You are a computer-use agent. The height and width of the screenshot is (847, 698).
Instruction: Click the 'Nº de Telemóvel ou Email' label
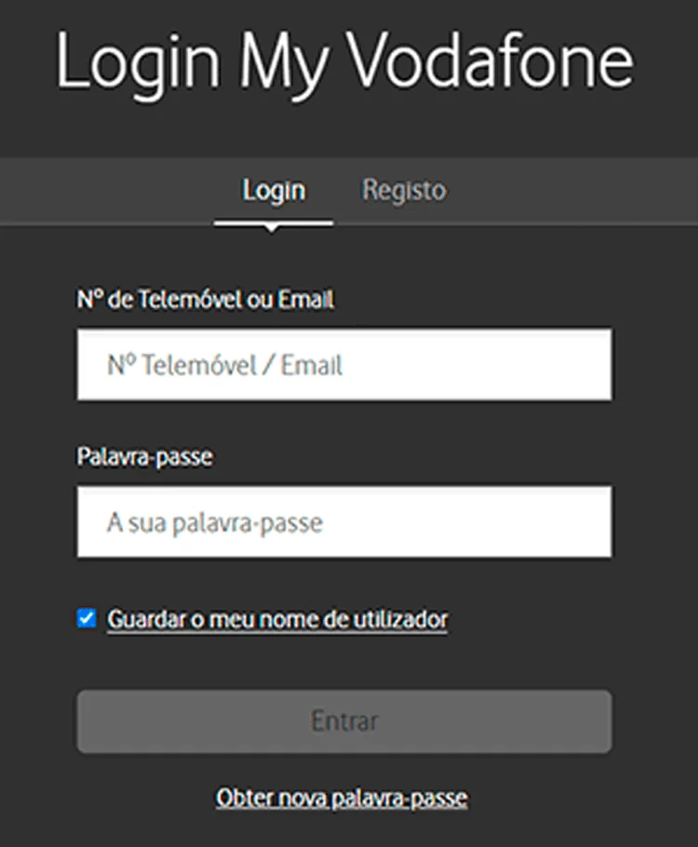point(206,300)
